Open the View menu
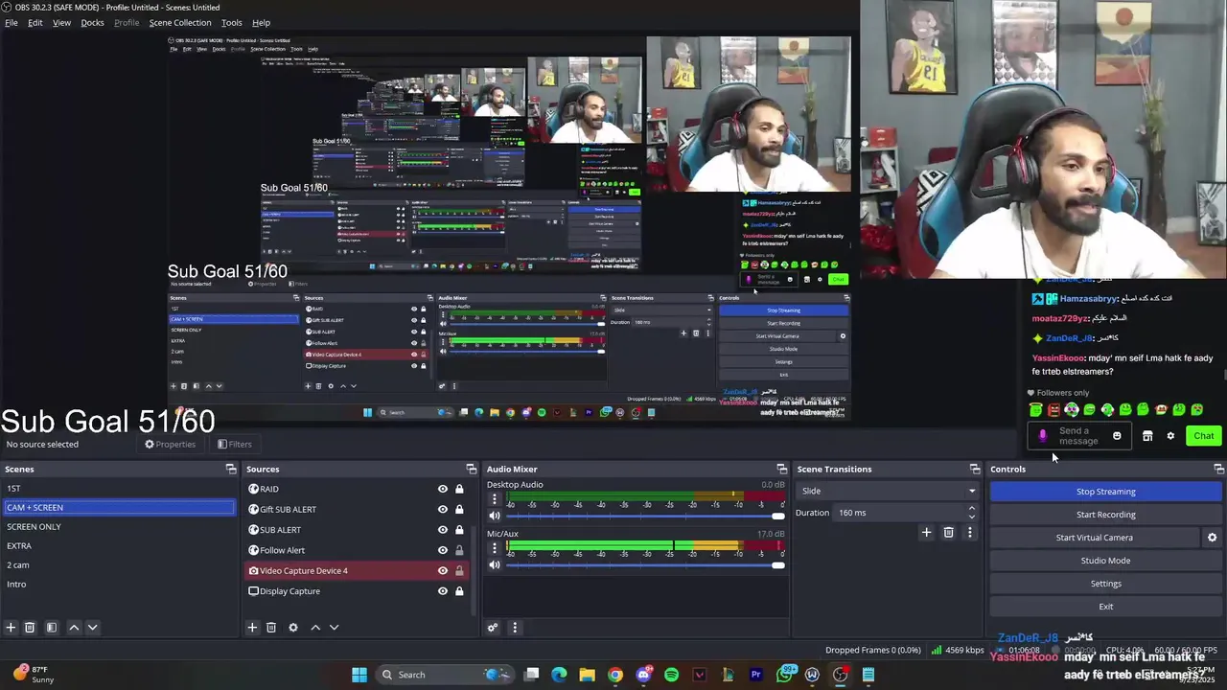1227x690 pixels. click(61, 22)
